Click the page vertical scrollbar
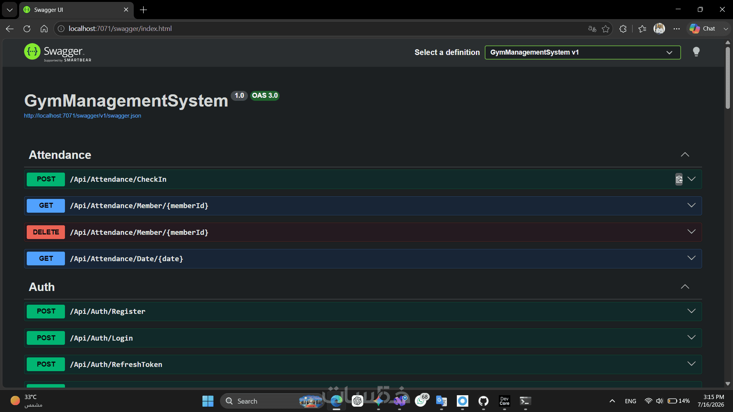733x412 pixels. coord(728,78)
